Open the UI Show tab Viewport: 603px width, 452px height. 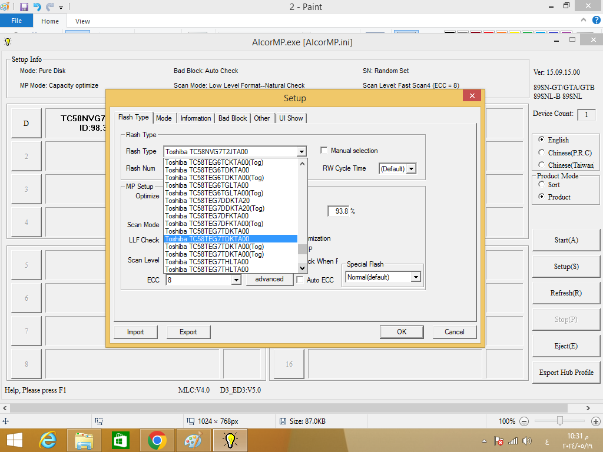tap(291, 118)
